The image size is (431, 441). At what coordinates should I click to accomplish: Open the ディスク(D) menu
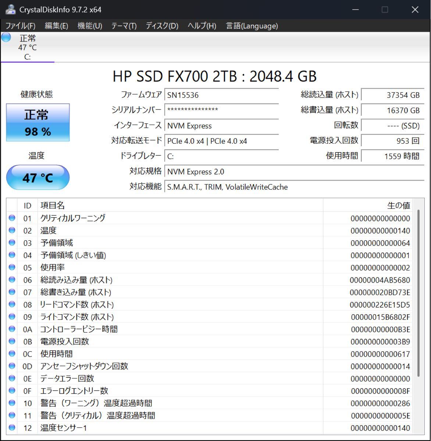pyautogui.click(x=162, y=26)
